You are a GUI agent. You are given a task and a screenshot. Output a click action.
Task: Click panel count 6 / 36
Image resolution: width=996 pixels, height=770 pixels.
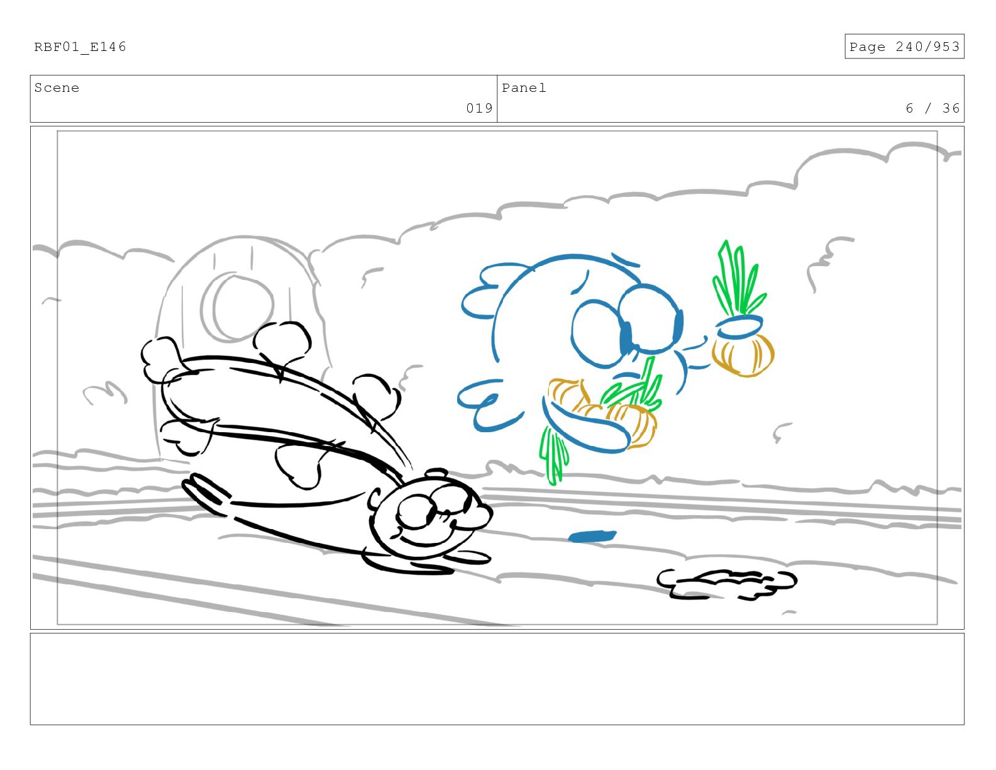[932, 108]
